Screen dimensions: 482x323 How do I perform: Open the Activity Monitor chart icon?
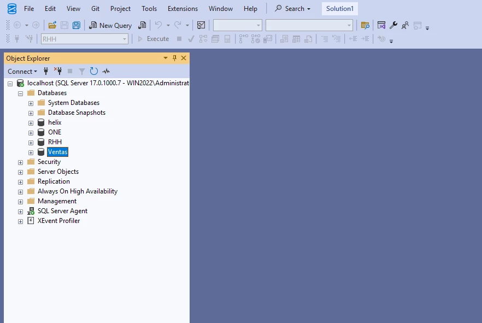[201, 25]
